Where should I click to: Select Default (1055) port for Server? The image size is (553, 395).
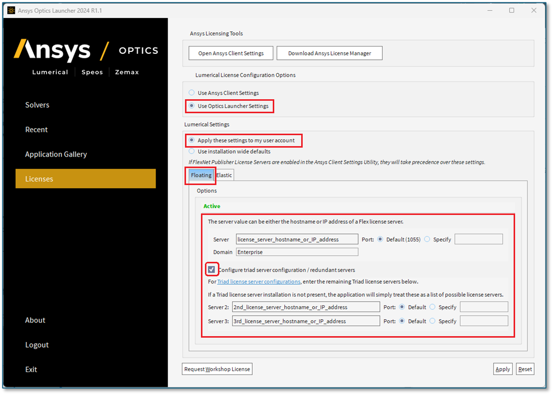point(380,239)
